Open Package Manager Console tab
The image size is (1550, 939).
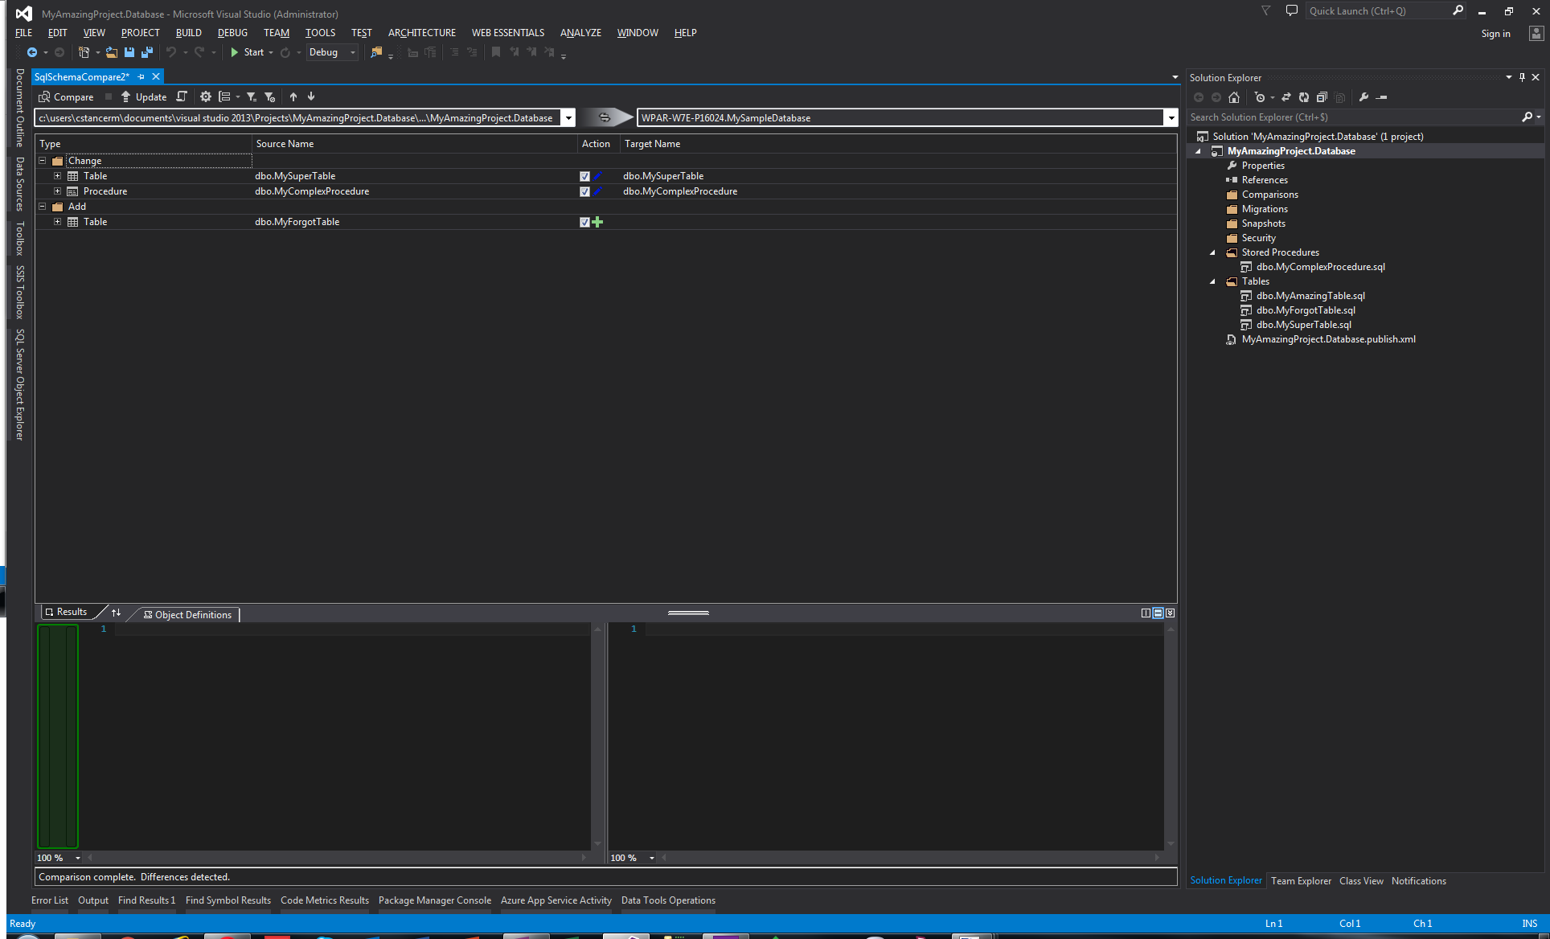point(435,900)
